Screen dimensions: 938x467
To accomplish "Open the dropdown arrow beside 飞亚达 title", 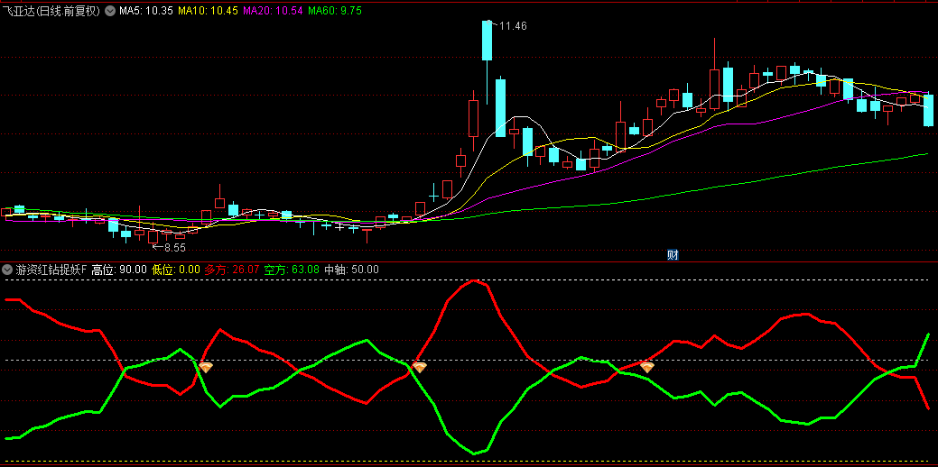I will 110,10.
